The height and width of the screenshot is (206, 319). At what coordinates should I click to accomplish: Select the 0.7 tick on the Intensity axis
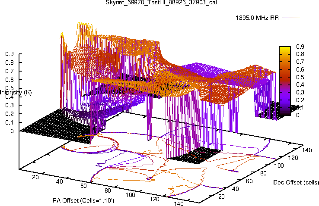point(10,71)
